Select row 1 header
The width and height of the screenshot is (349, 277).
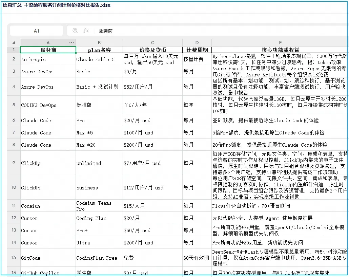coord(14,50)
